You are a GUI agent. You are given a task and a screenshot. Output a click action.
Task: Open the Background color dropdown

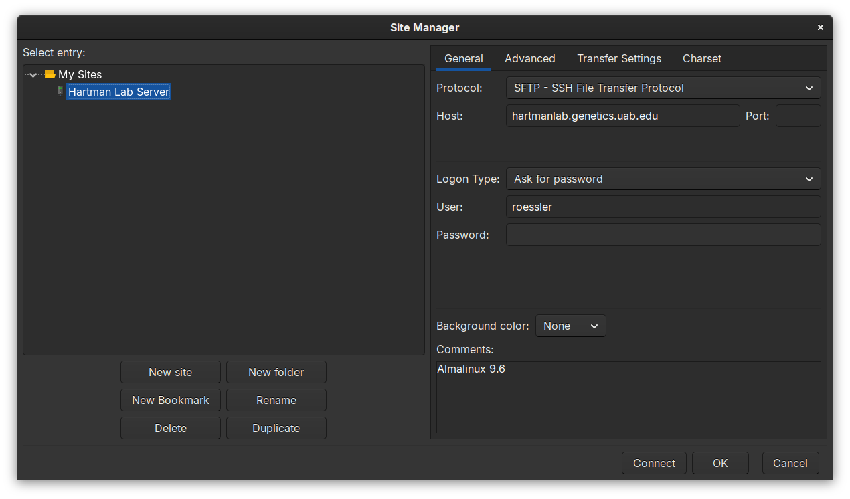pos(570,326)
